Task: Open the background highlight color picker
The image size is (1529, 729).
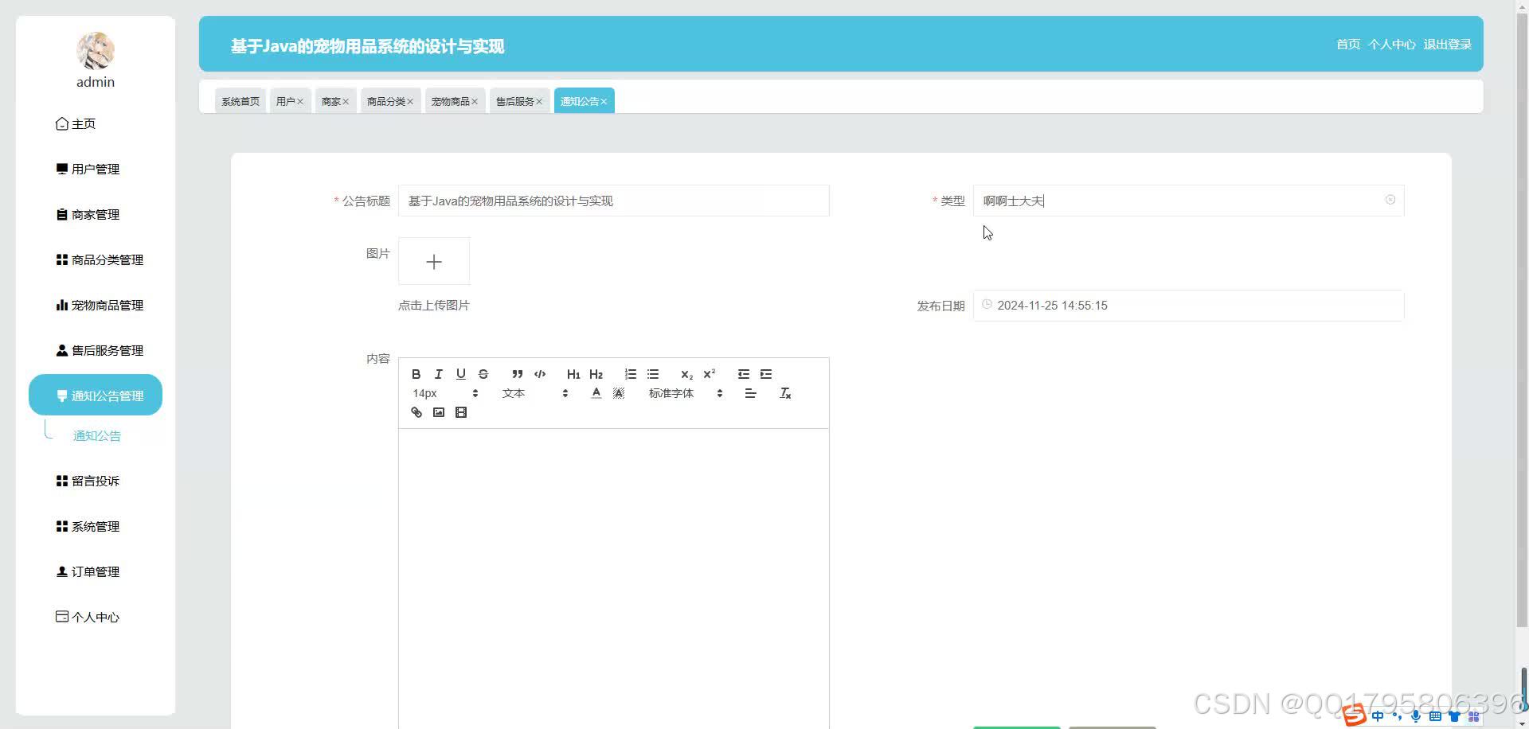Action: (618, 393)
